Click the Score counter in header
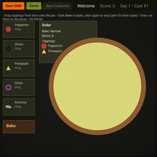Image resolution: width=157 pixels, height=157 pixels. (x=108, y=6)
